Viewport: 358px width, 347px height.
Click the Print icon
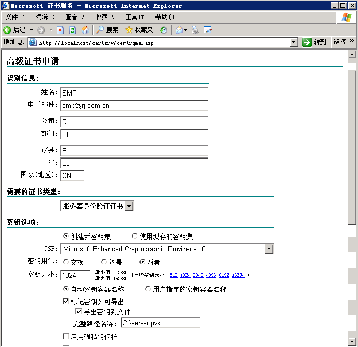195,30
